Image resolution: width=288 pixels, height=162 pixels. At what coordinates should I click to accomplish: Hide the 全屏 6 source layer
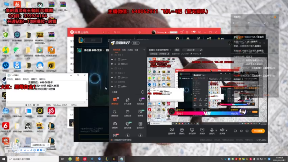[112, 86]
